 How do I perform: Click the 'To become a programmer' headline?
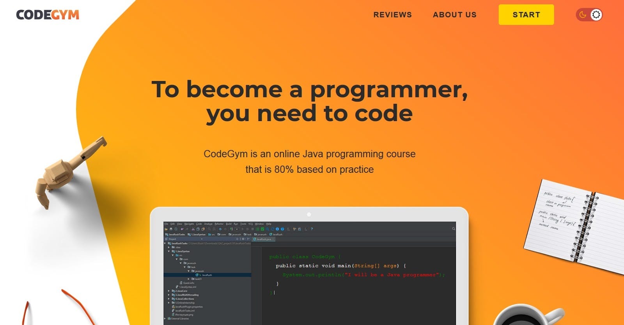coord(310,101)
